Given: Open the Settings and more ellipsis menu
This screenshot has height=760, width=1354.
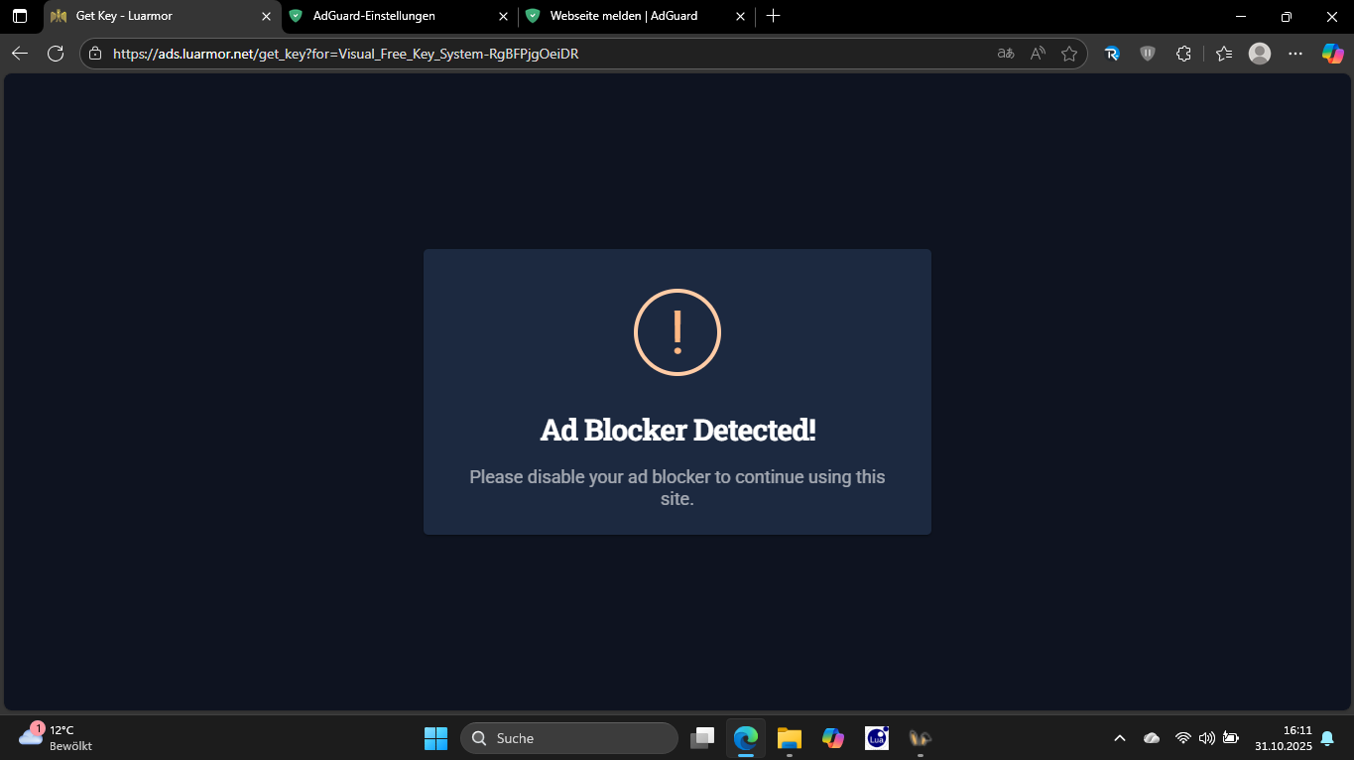Looking at the screenshot, I should click(x=1295, y=54).
